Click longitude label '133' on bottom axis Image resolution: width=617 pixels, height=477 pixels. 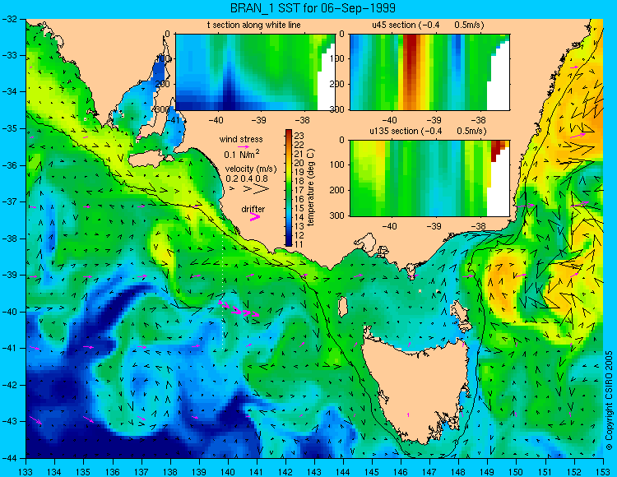point(26,472)
